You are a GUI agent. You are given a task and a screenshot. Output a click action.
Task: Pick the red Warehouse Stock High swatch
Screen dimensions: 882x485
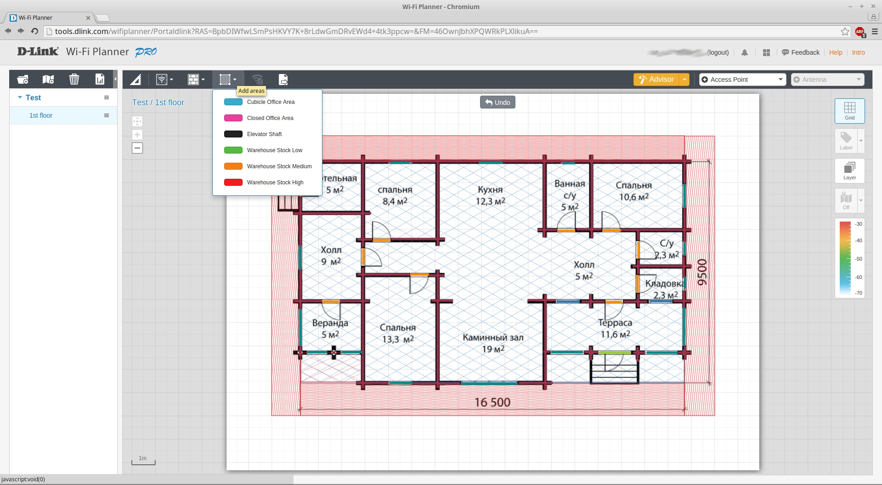233,183
